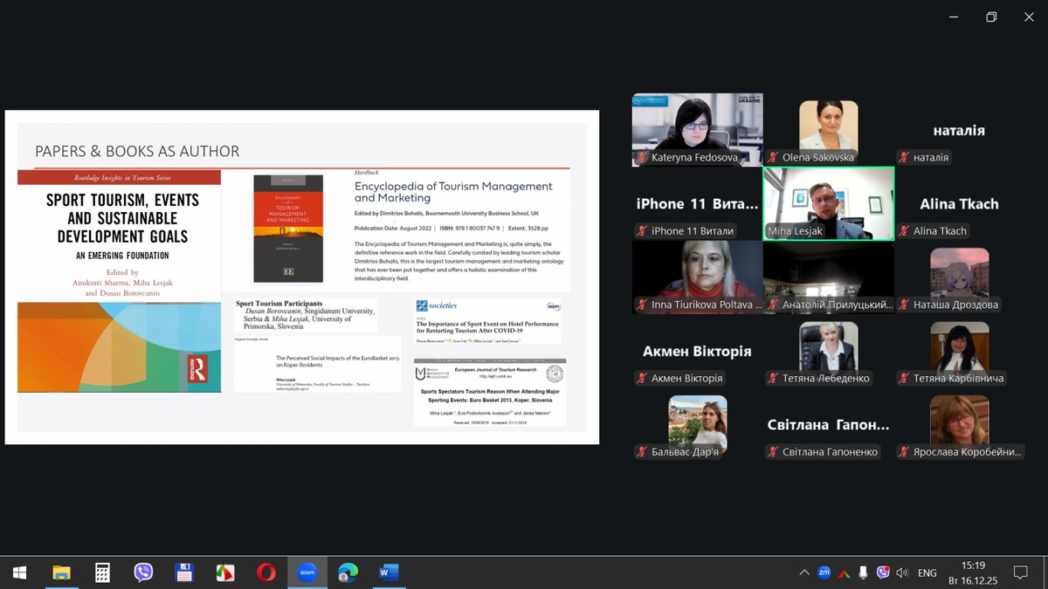The width and height of the screenshot is (1048, 589).
Task: Open the Calculator taskbar icon
Action: 102,572
